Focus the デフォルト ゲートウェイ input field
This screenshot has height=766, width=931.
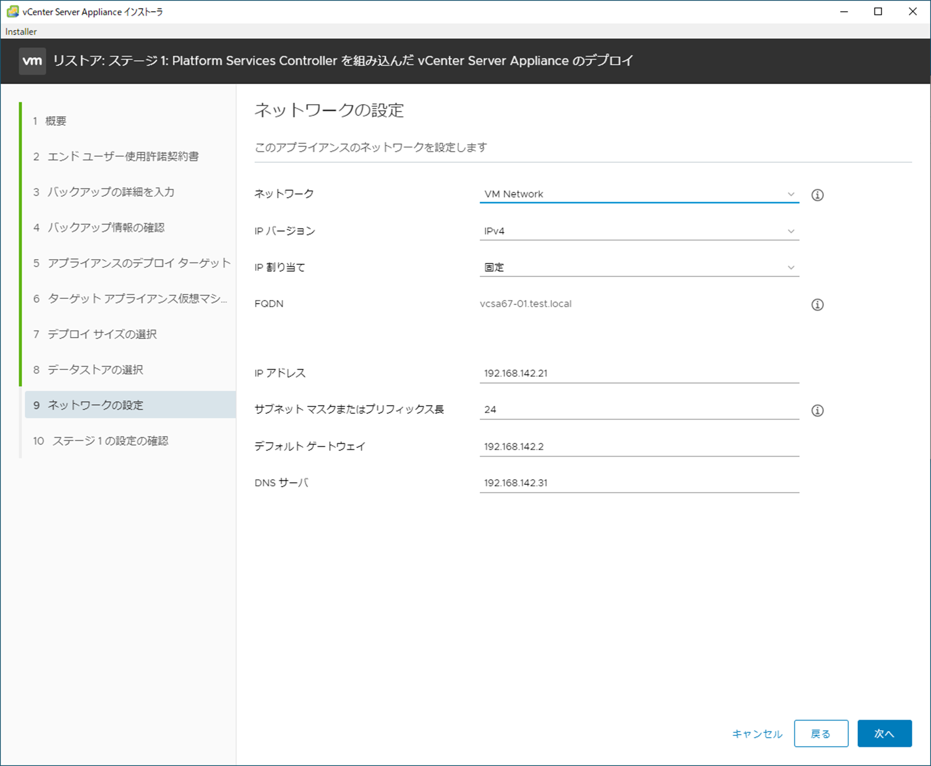tap(639, 447)
